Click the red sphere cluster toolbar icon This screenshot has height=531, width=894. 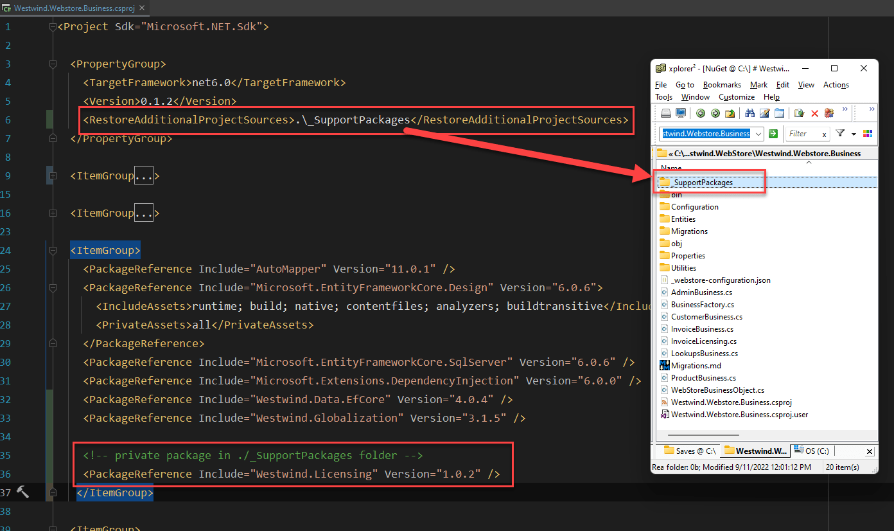tap(828, 114)
